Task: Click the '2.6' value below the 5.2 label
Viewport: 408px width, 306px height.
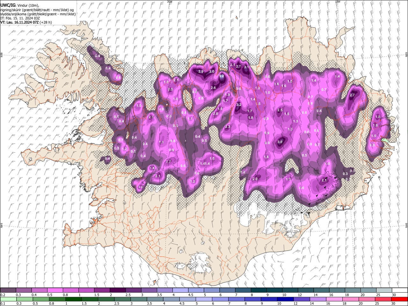Action: [x=213, y=88]
